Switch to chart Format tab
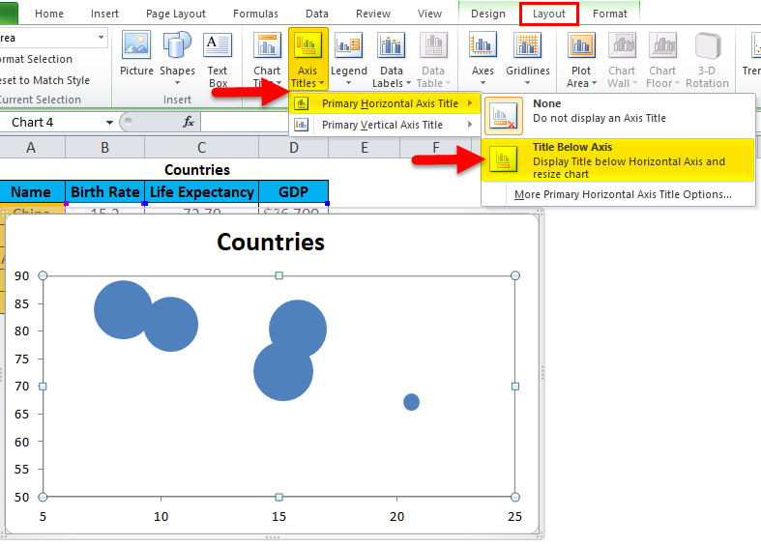 [x=609, y=14]
